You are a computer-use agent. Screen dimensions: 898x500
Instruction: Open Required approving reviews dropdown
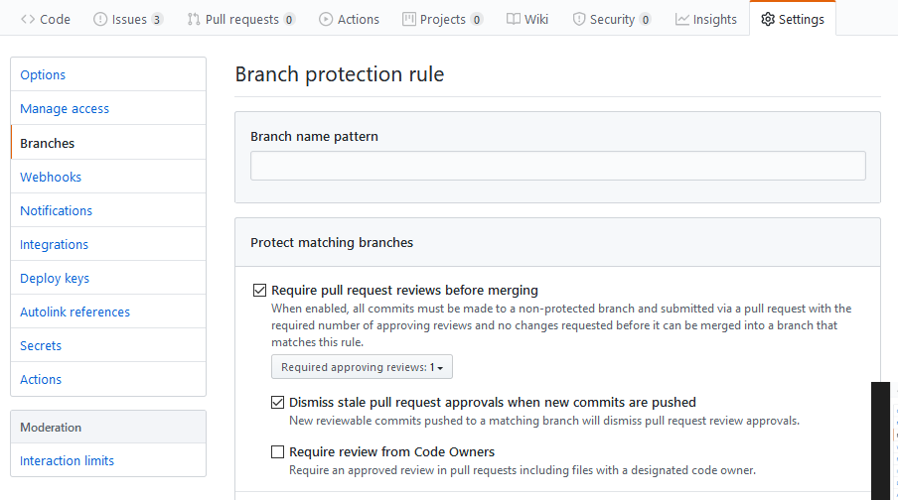point(362,367)
